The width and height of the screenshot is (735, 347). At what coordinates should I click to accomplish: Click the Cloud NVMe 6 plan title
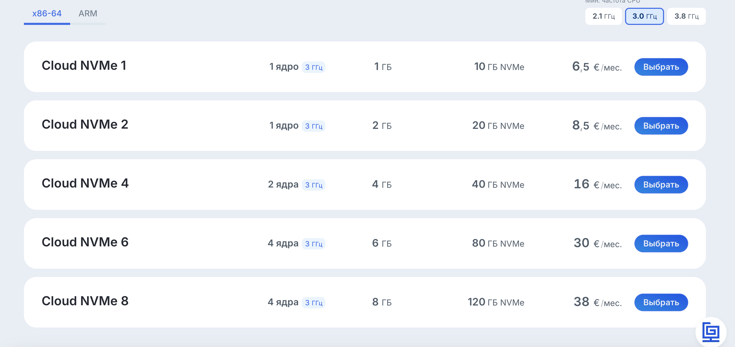[x=85, y=242]
